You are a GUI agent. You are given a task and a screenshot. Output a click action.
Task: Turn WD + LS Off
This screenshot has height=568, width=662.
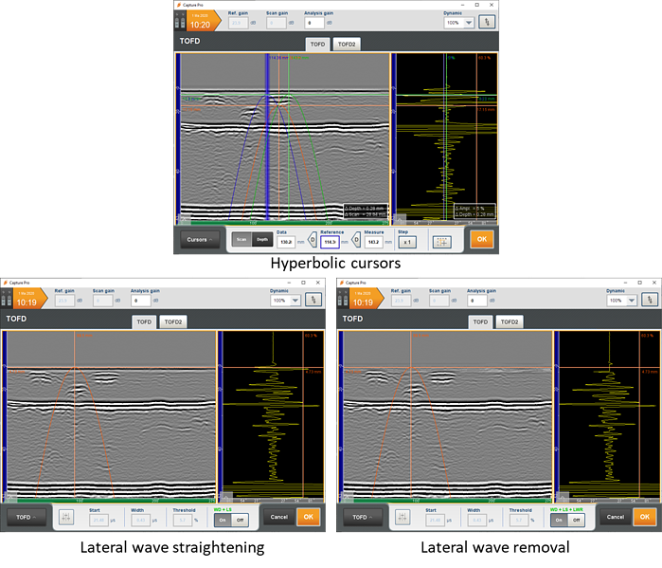click(240, 520)
